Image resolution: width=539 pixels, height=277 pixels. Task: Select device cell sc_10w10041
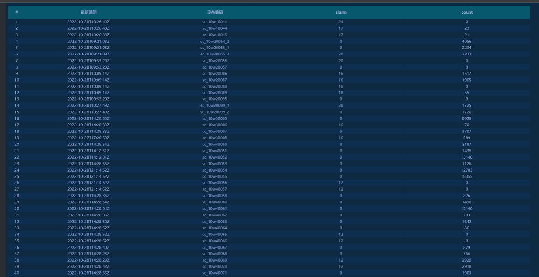tap(215, 22)
